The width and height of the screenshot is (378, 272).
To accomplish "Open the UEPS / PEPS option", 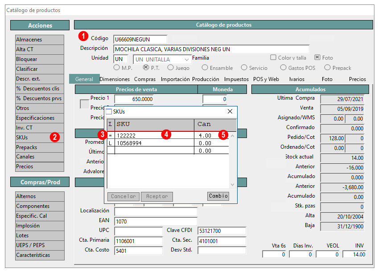I will click(40, 245).
